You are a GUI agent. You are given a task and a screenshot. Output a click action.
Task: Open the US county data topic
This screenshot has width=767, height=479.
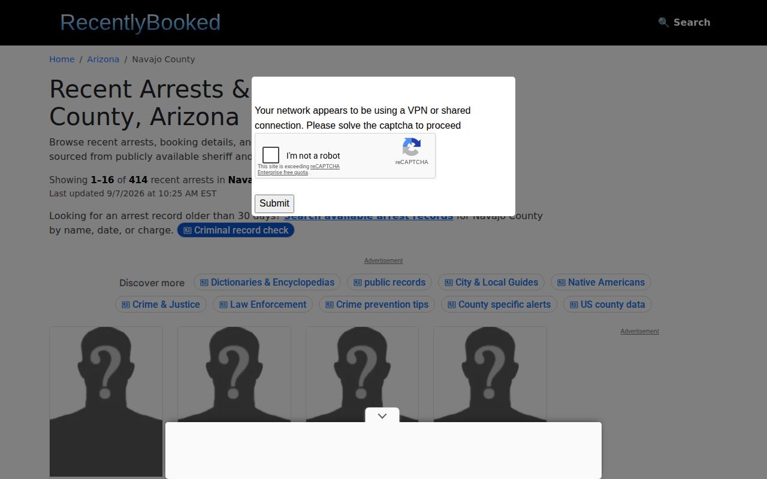(608, 304)
